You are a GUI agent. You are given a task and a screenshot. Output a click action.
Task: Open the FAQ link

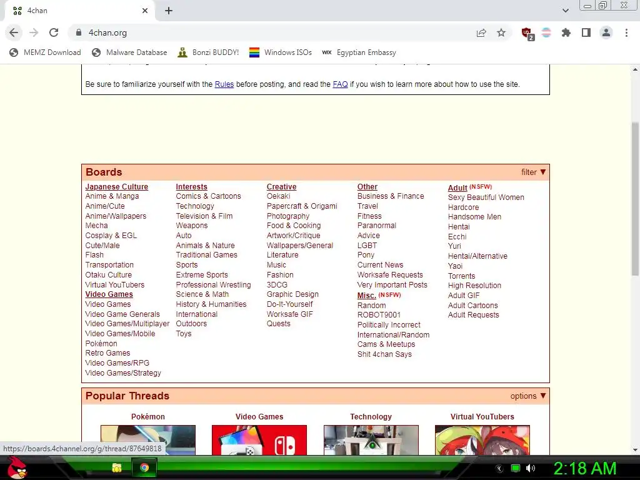(340, 84)
